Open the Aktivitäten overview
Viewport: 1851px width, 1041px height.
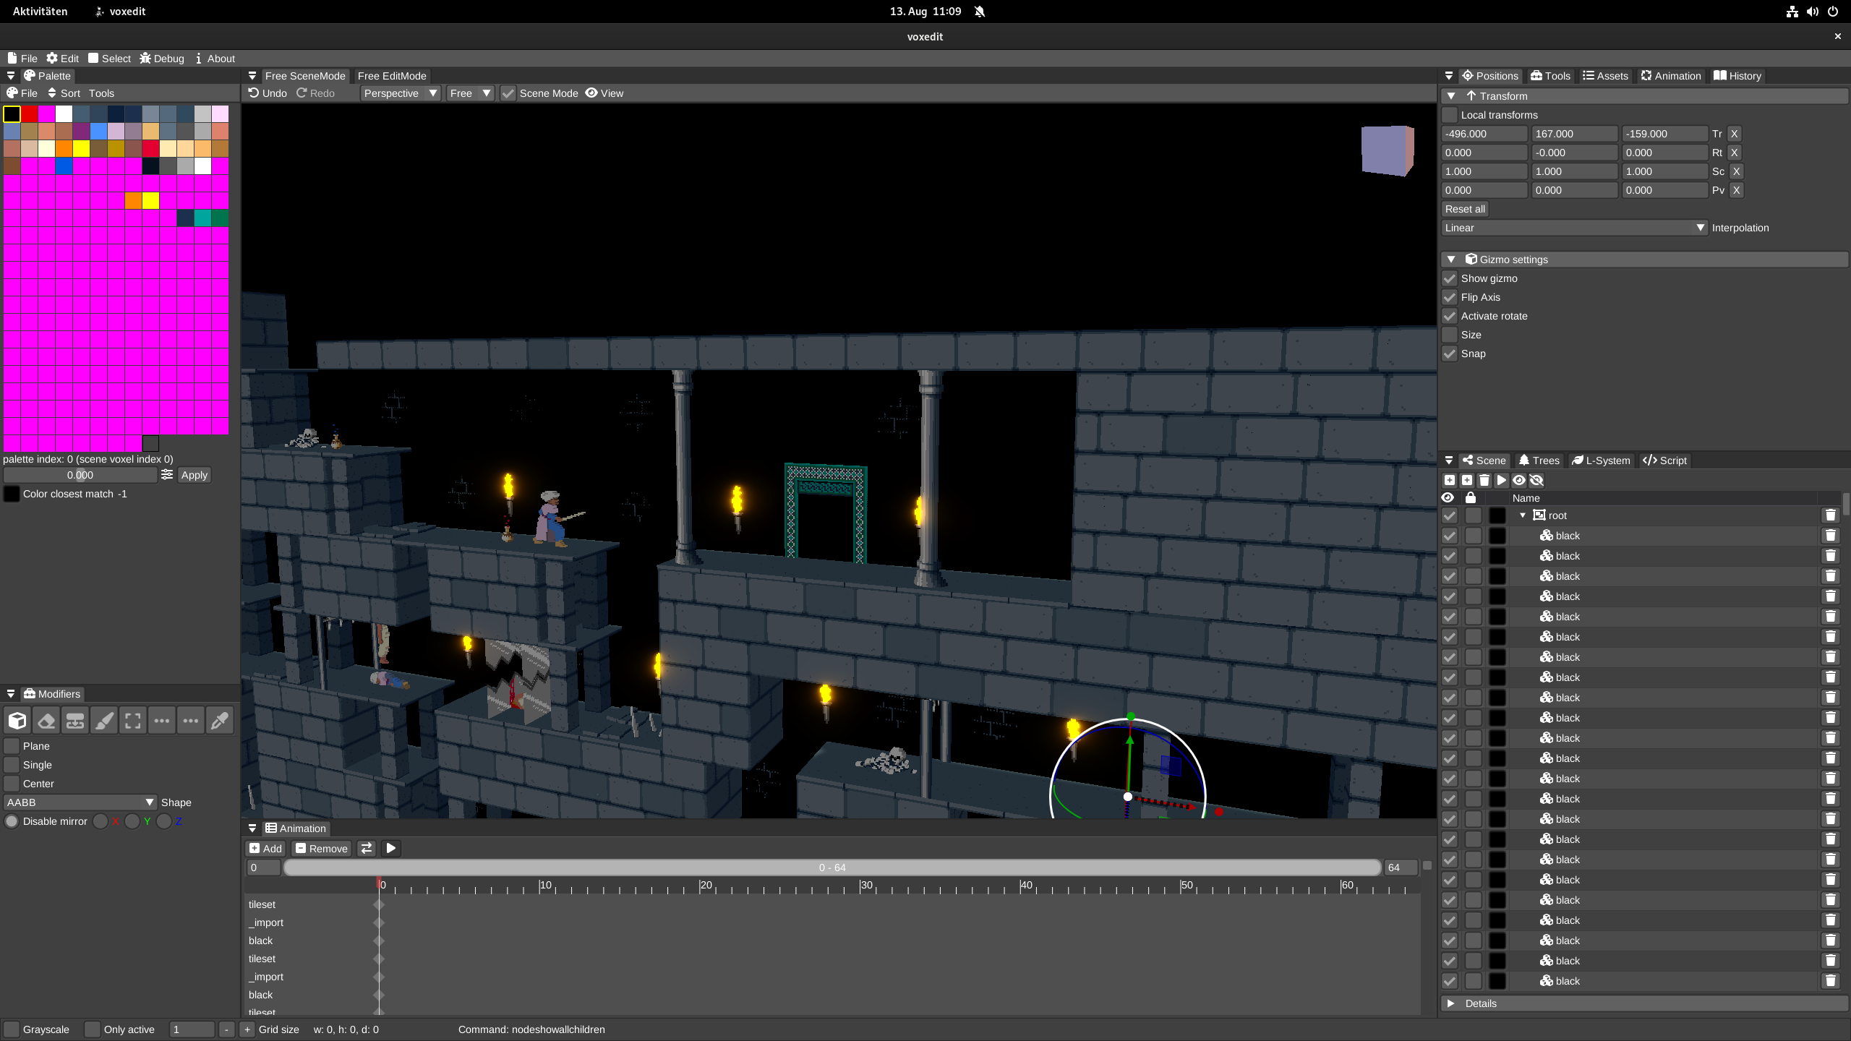pyautogui.click(x=40, y=12)
